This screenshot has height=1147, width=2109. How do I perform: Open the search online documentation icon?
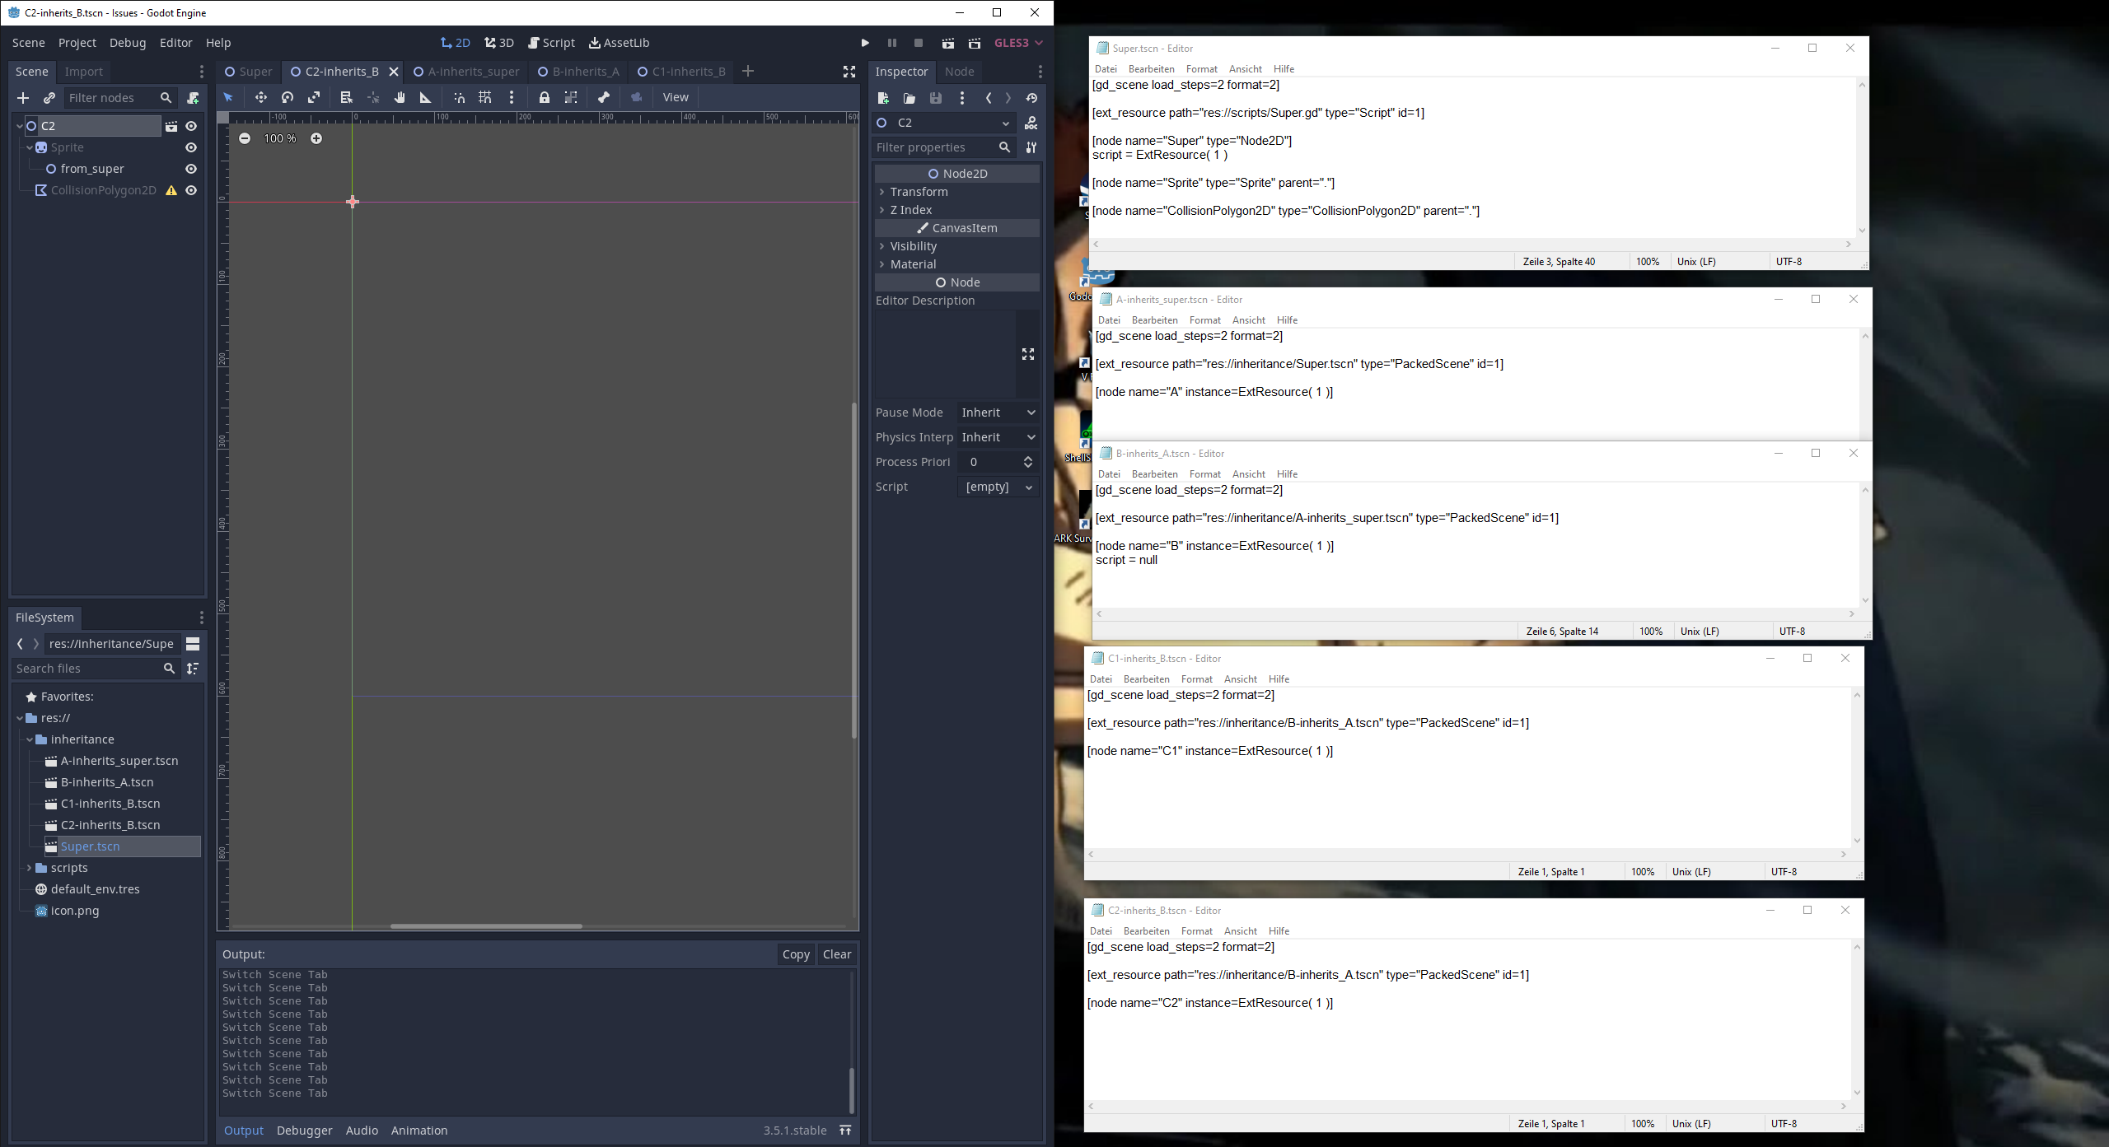(x=1031, y=124)
